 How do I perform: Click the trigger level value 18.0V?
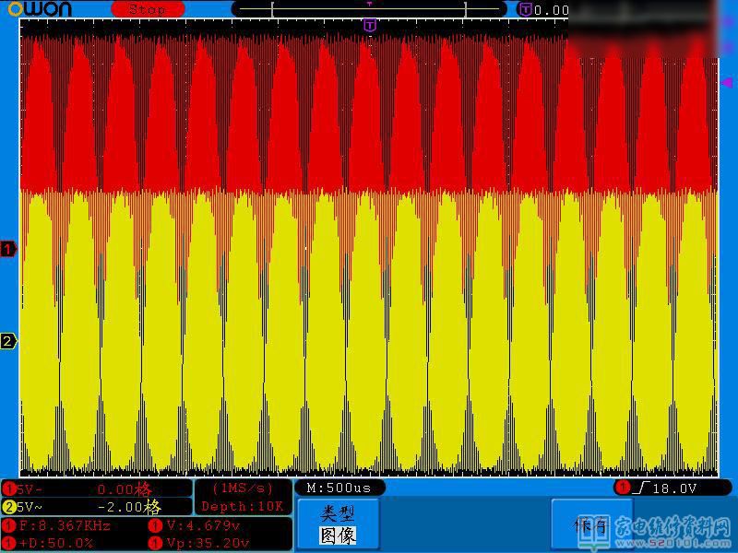pos(674,488)
